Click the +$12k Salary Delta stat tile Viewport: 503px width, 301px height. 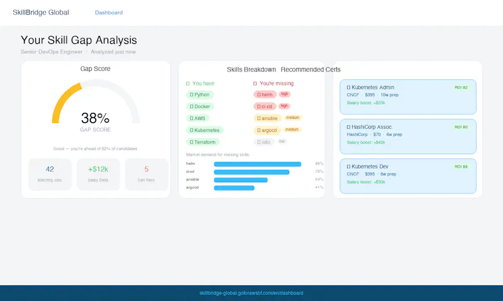(98, 175)
